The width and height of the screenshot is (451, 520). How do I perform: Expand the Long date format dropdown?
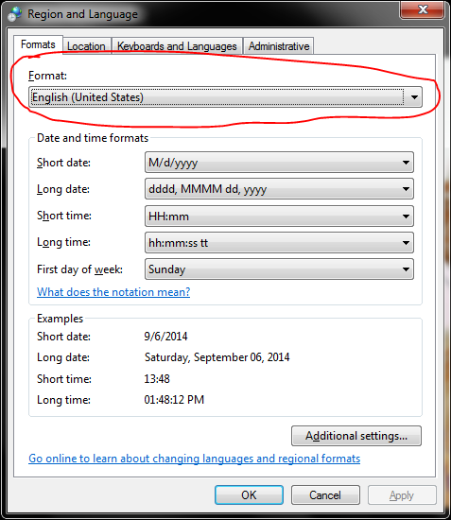[x=279, y=189]
